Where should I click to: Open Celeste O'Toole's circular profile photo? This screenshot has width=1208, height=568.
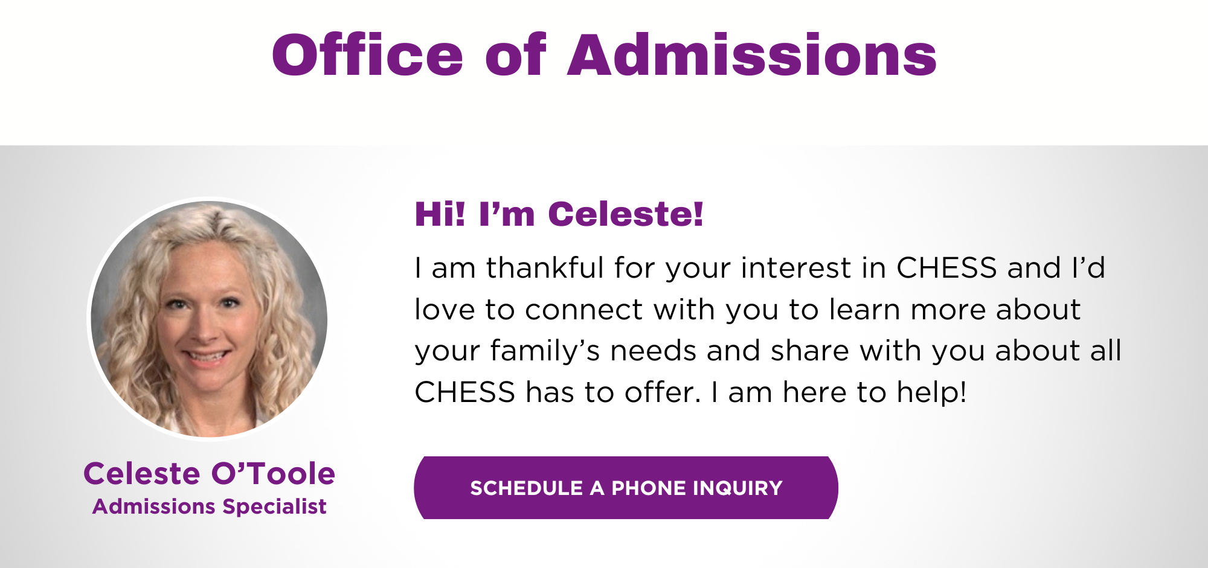[209, 319]
